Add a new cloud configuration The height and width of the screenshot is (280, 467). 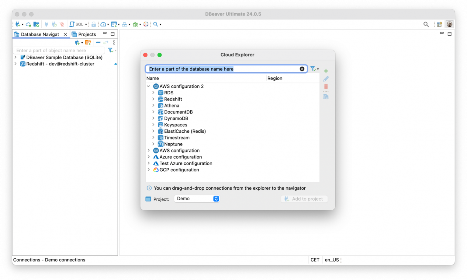coord(326,71)
